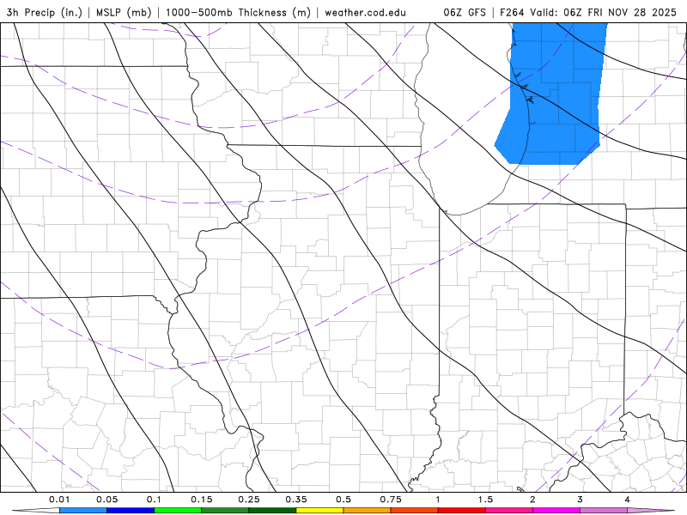Click the pink 1.5 legend swatch
Screen dimensions: 687x515
point(509,511)
